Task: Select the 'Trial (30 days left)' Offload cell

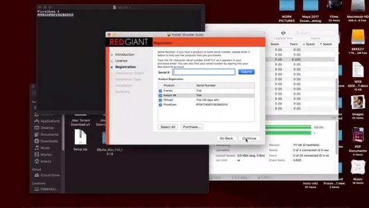Action: pyautogui.click(x=208, y=100)
